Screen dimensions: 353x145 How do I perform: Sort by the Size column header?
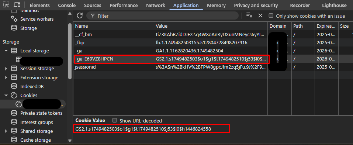pos(346,26)
